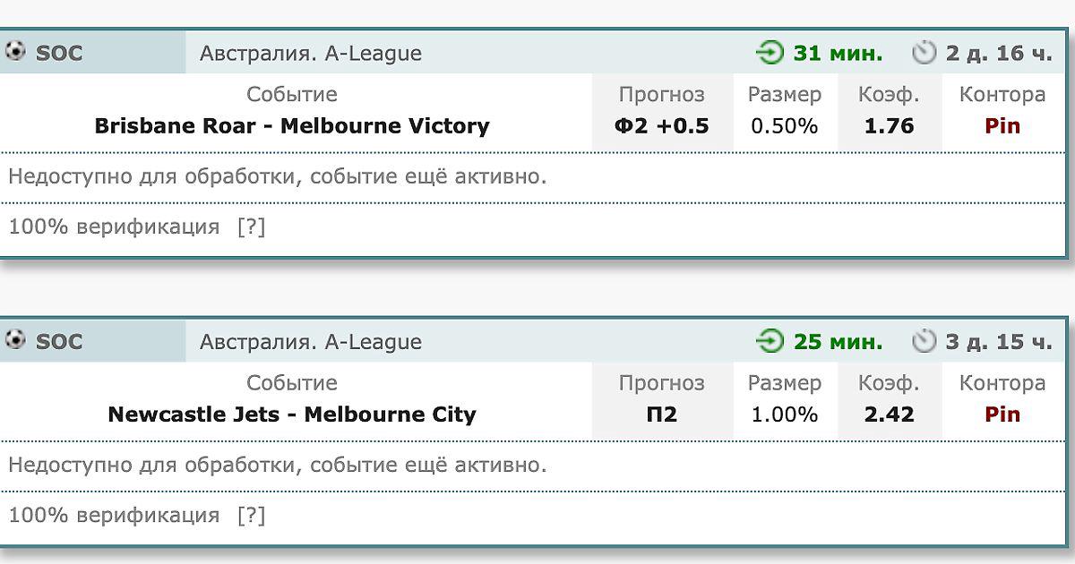This screenshot has width=1075, height=564.
Task: Click the 2.42 odds value
Action: click(x=889, y=414)
